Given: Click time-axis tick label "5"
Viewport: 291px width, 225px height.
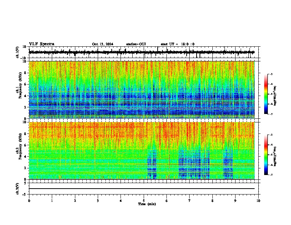Looking at the screenshot, I should coord(144,201).
